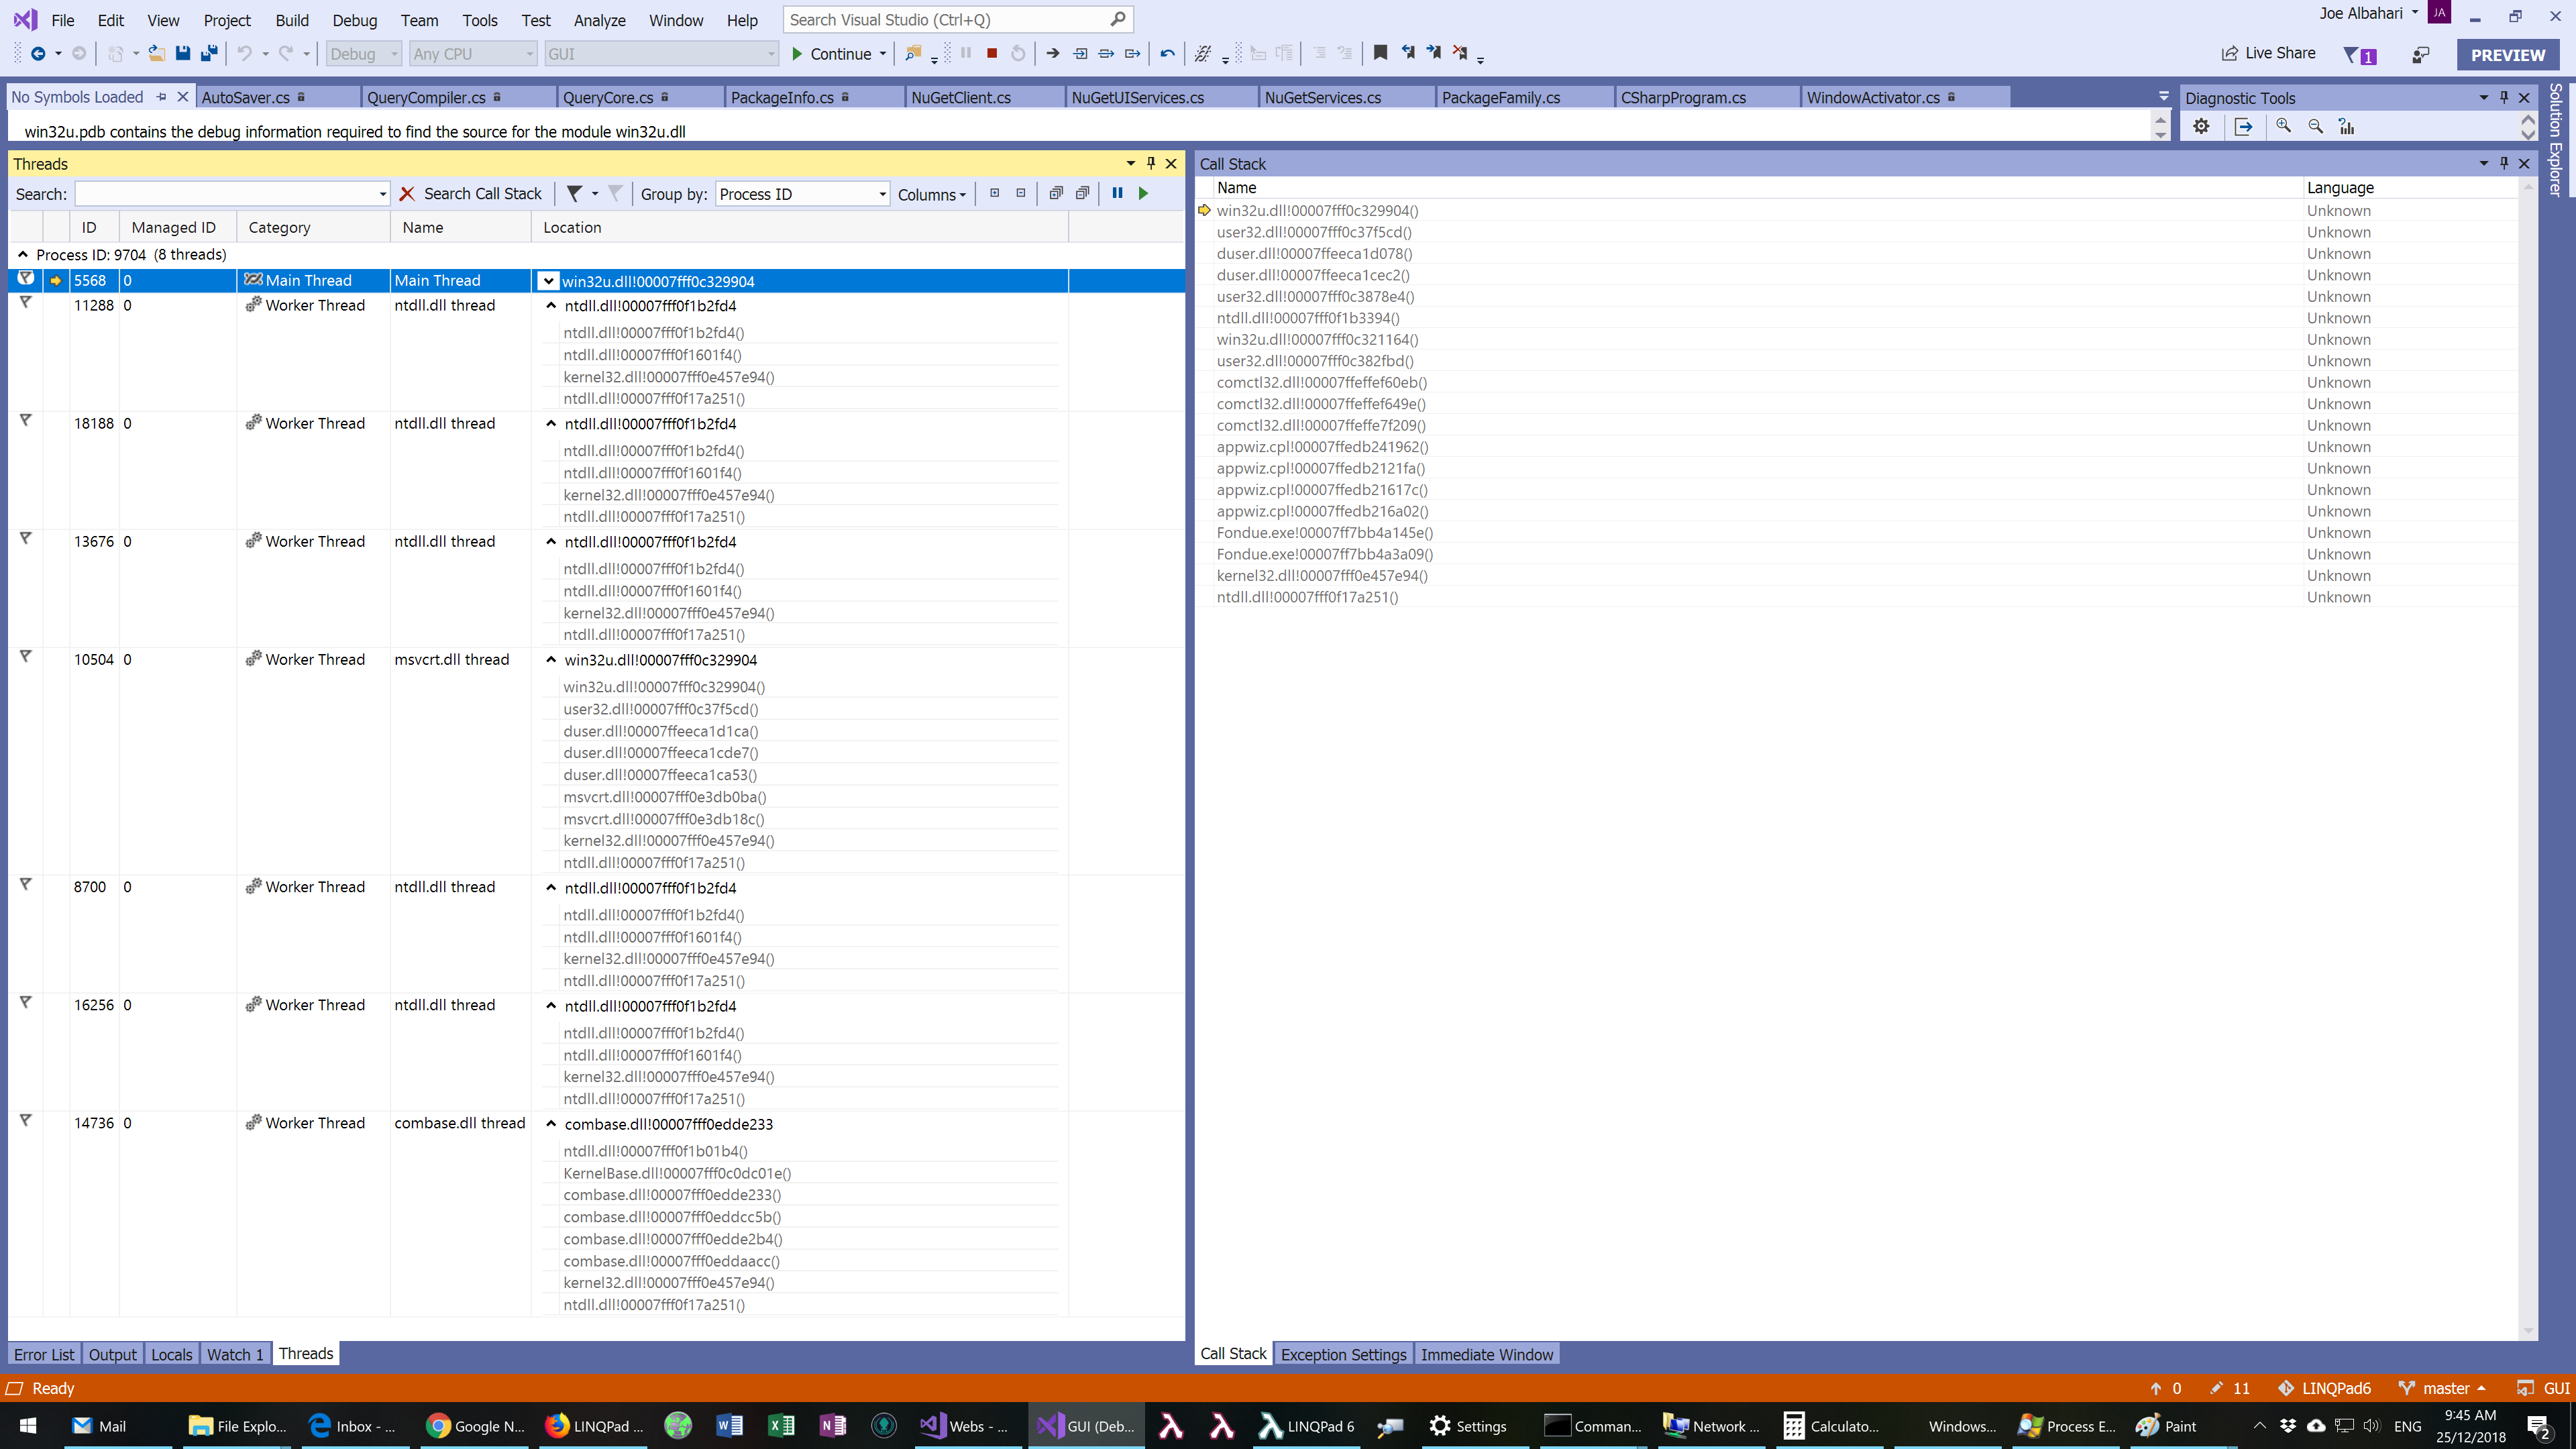The image size is (2576, 1449).
Task: Open the Continue button dropdown arrow
Action: [883, 54]
